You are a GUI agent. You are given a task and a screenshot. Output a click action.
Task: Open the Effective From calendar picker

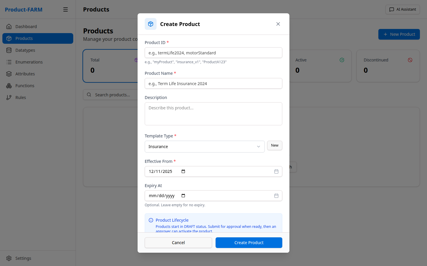coord(276,171)
